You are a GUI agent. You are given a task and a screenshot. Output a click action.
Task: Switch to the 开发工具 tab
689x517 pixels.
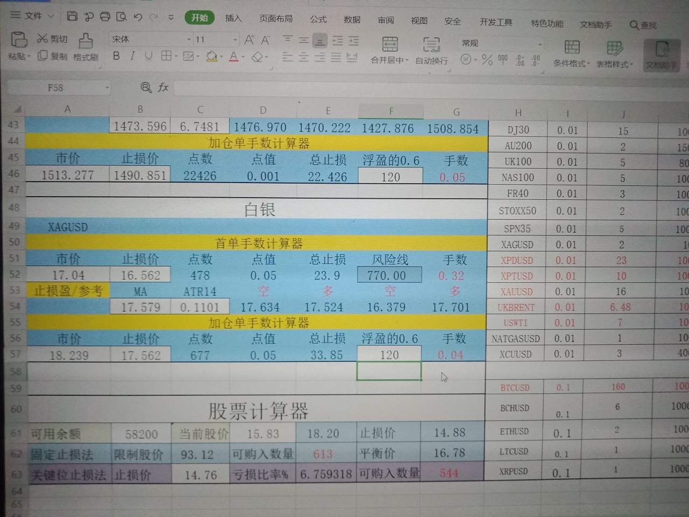click(x=496, y=22)
